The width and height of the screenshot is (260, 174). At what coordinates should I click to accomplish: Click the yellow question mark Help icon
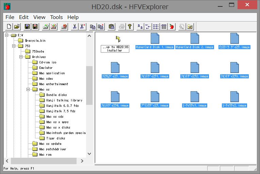coord(130,26)
